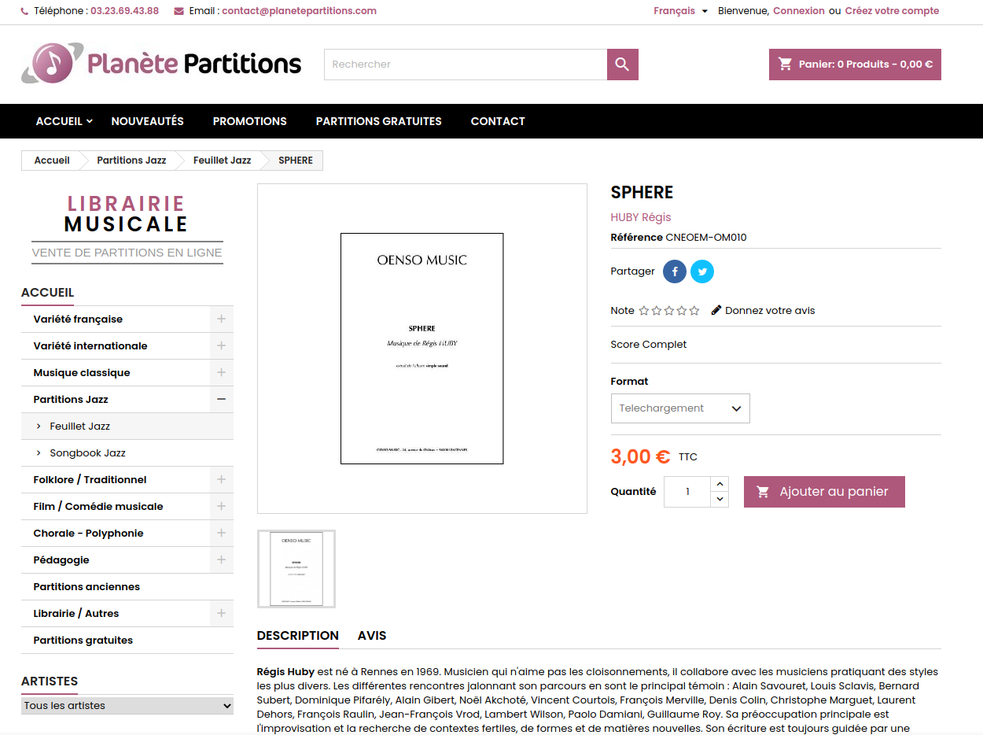Open the PARTITIONS GRATUITES menu

[x=378, y=121]
